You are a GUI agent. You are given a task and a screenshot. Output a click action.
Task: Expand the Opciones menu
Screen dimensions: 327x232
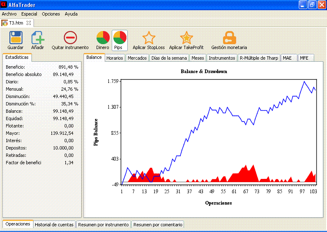[51, 14]
